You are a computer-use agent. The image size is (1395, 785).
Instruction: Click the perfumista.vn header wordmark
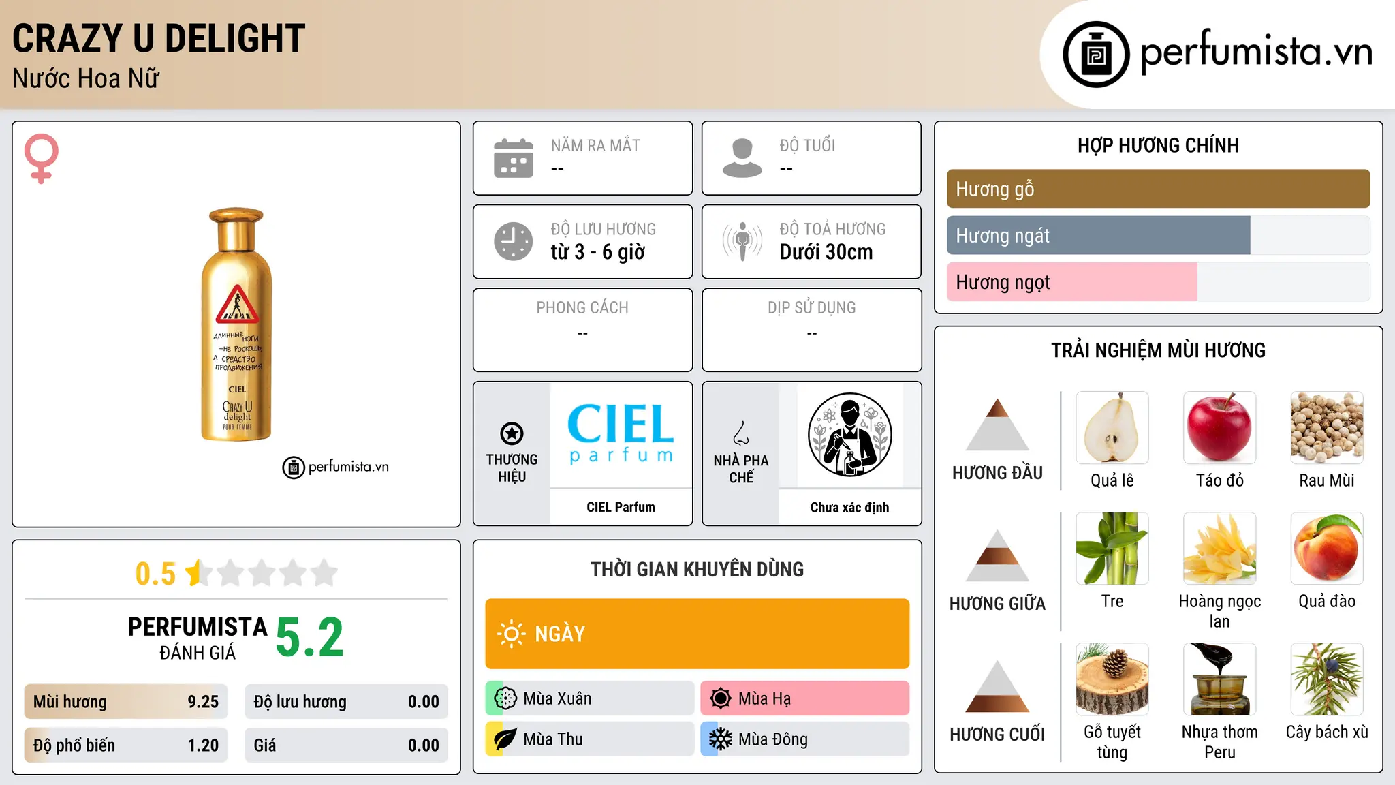pos(1257,51)
